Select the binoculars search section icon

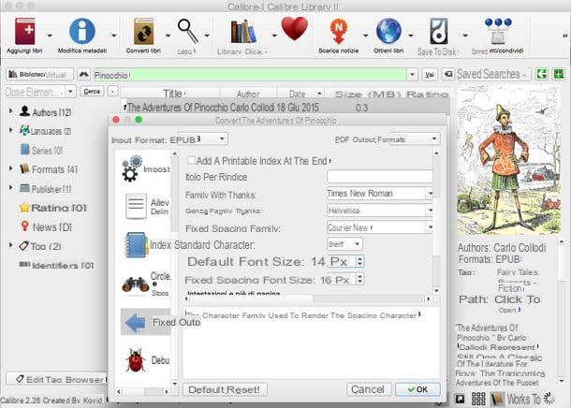click(x=136, y=284)
